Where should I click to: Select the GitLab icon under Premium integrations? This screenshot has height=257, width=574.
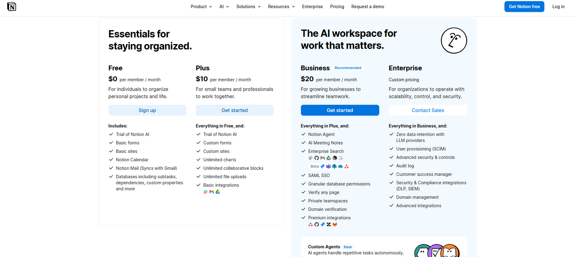click(x=334, y=224)
